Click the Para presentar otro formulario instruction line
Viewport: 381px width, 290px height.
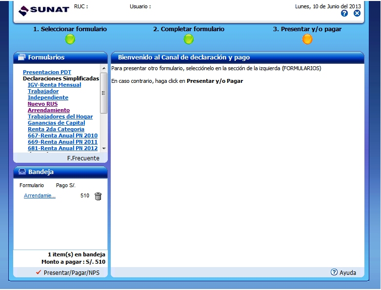pyautogui.click(x=216, y=68)
